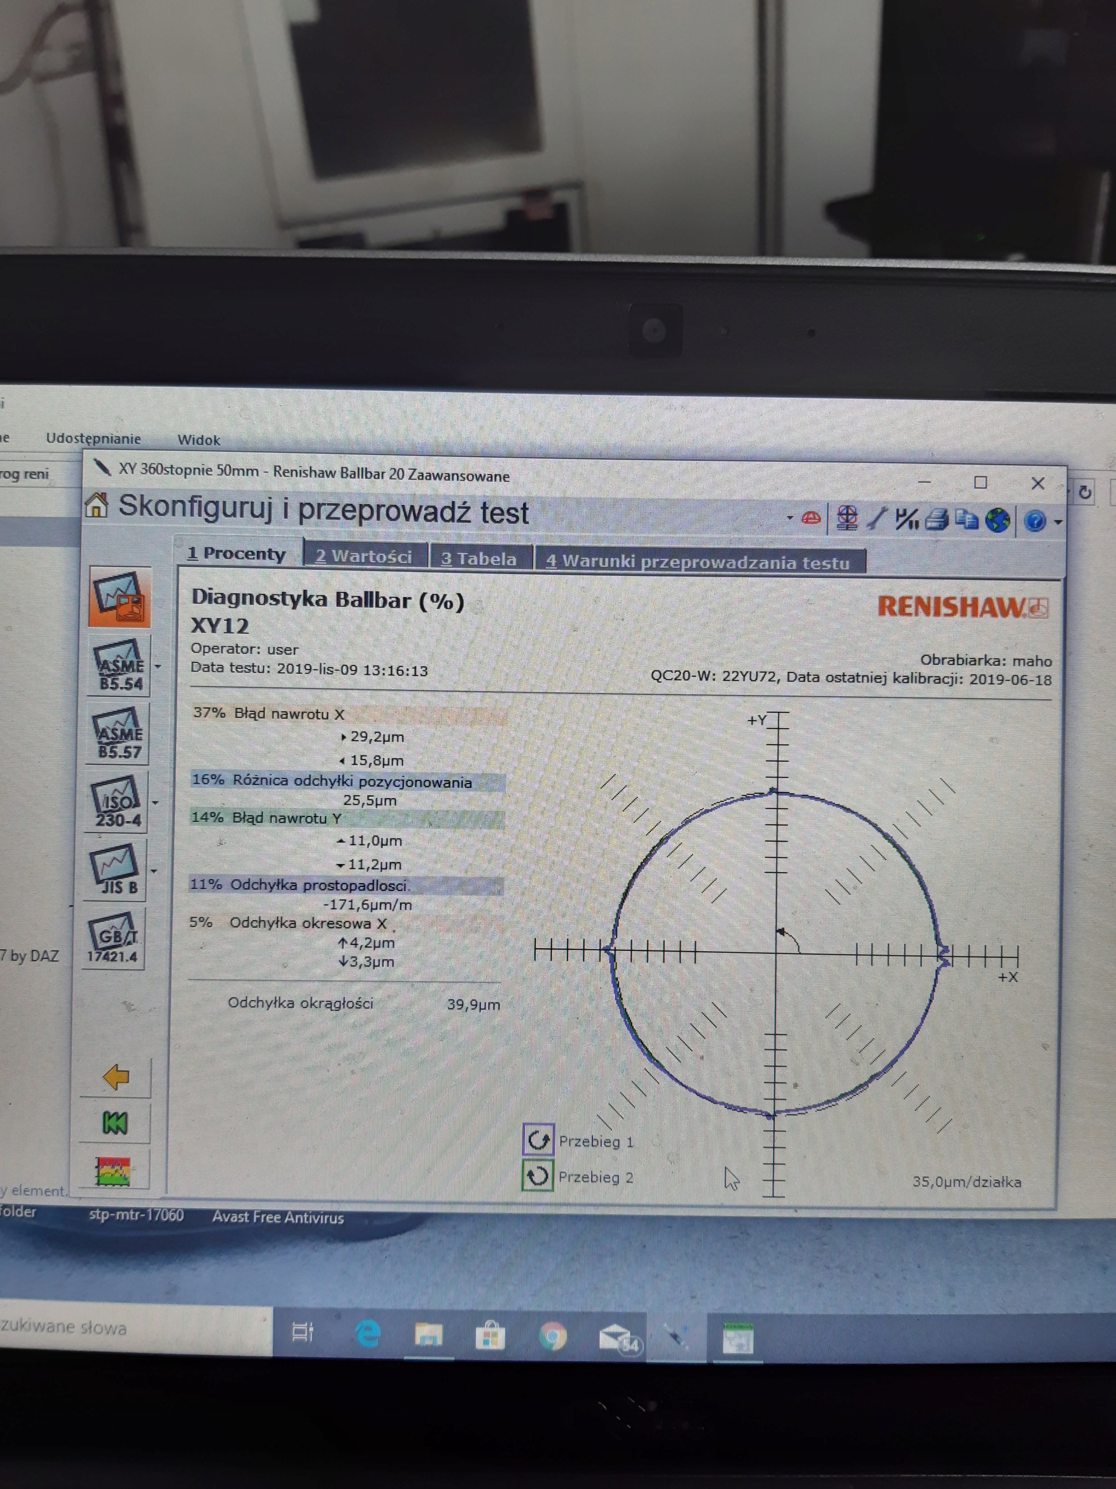
Task: Select the 14% Błąd nawrotu Y row
Action: pyautogui.click(x=346, y=818)
